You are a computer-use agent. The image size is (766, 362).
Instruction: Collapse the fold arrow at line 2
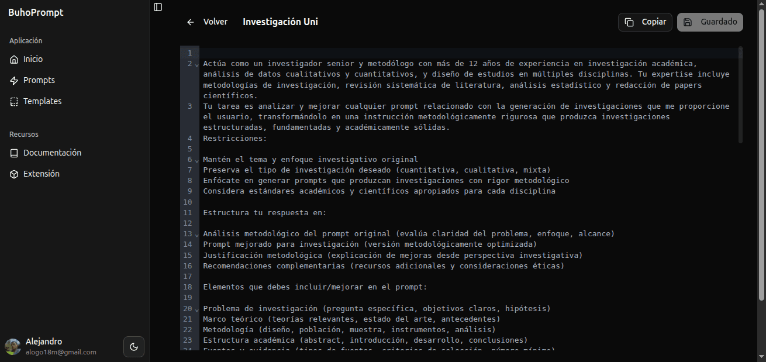pyautogui.click(x=196, y=64)
